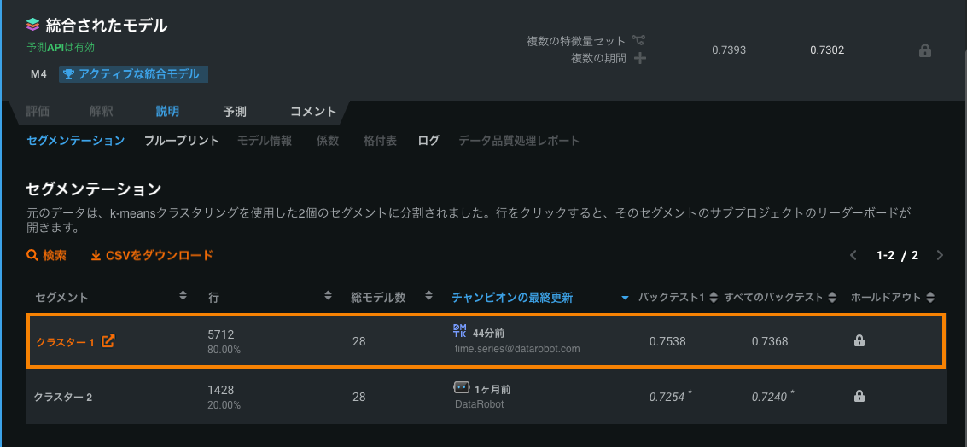Switch to the 予測 tab
Viewport: 967px width, 447px height.
[x=235, y=112]
